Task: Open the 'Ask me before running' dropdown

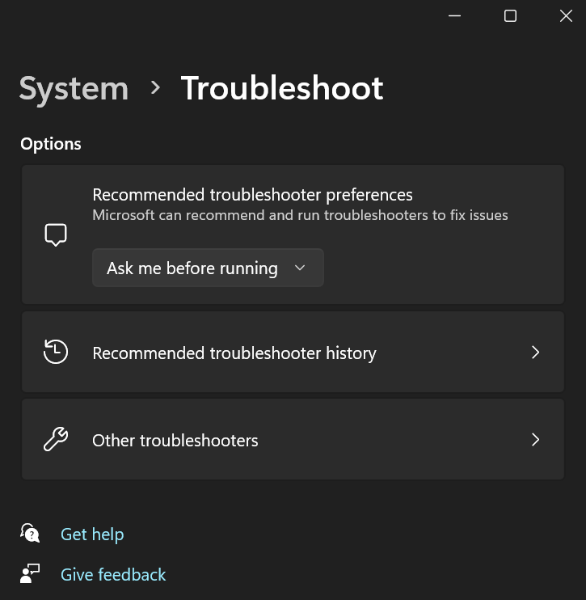Action: [x=208, y=268]
